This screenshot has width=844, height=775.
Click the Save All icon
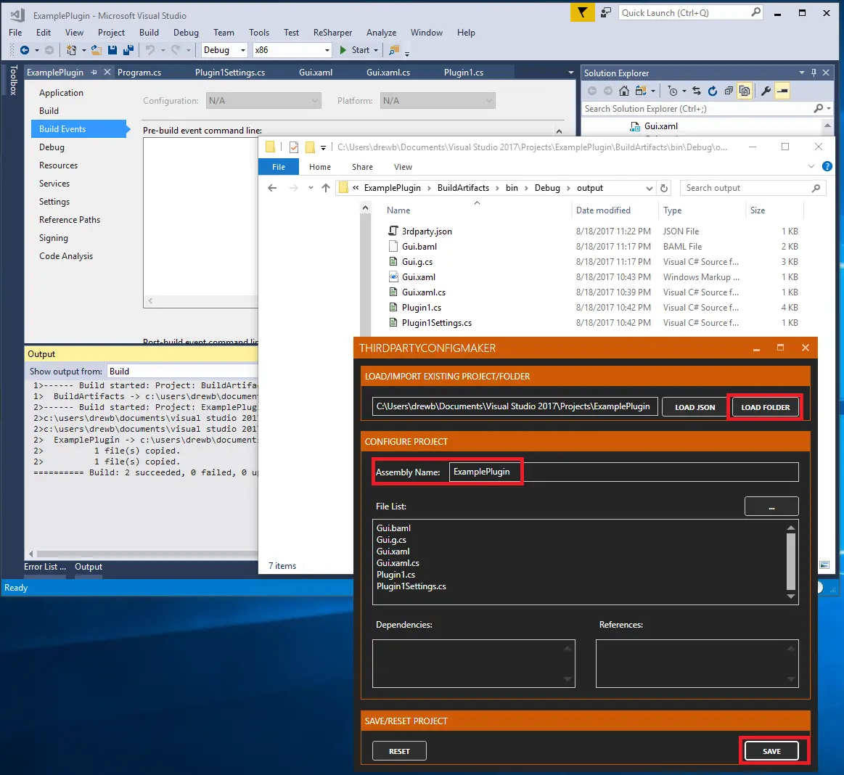point(128,50)
